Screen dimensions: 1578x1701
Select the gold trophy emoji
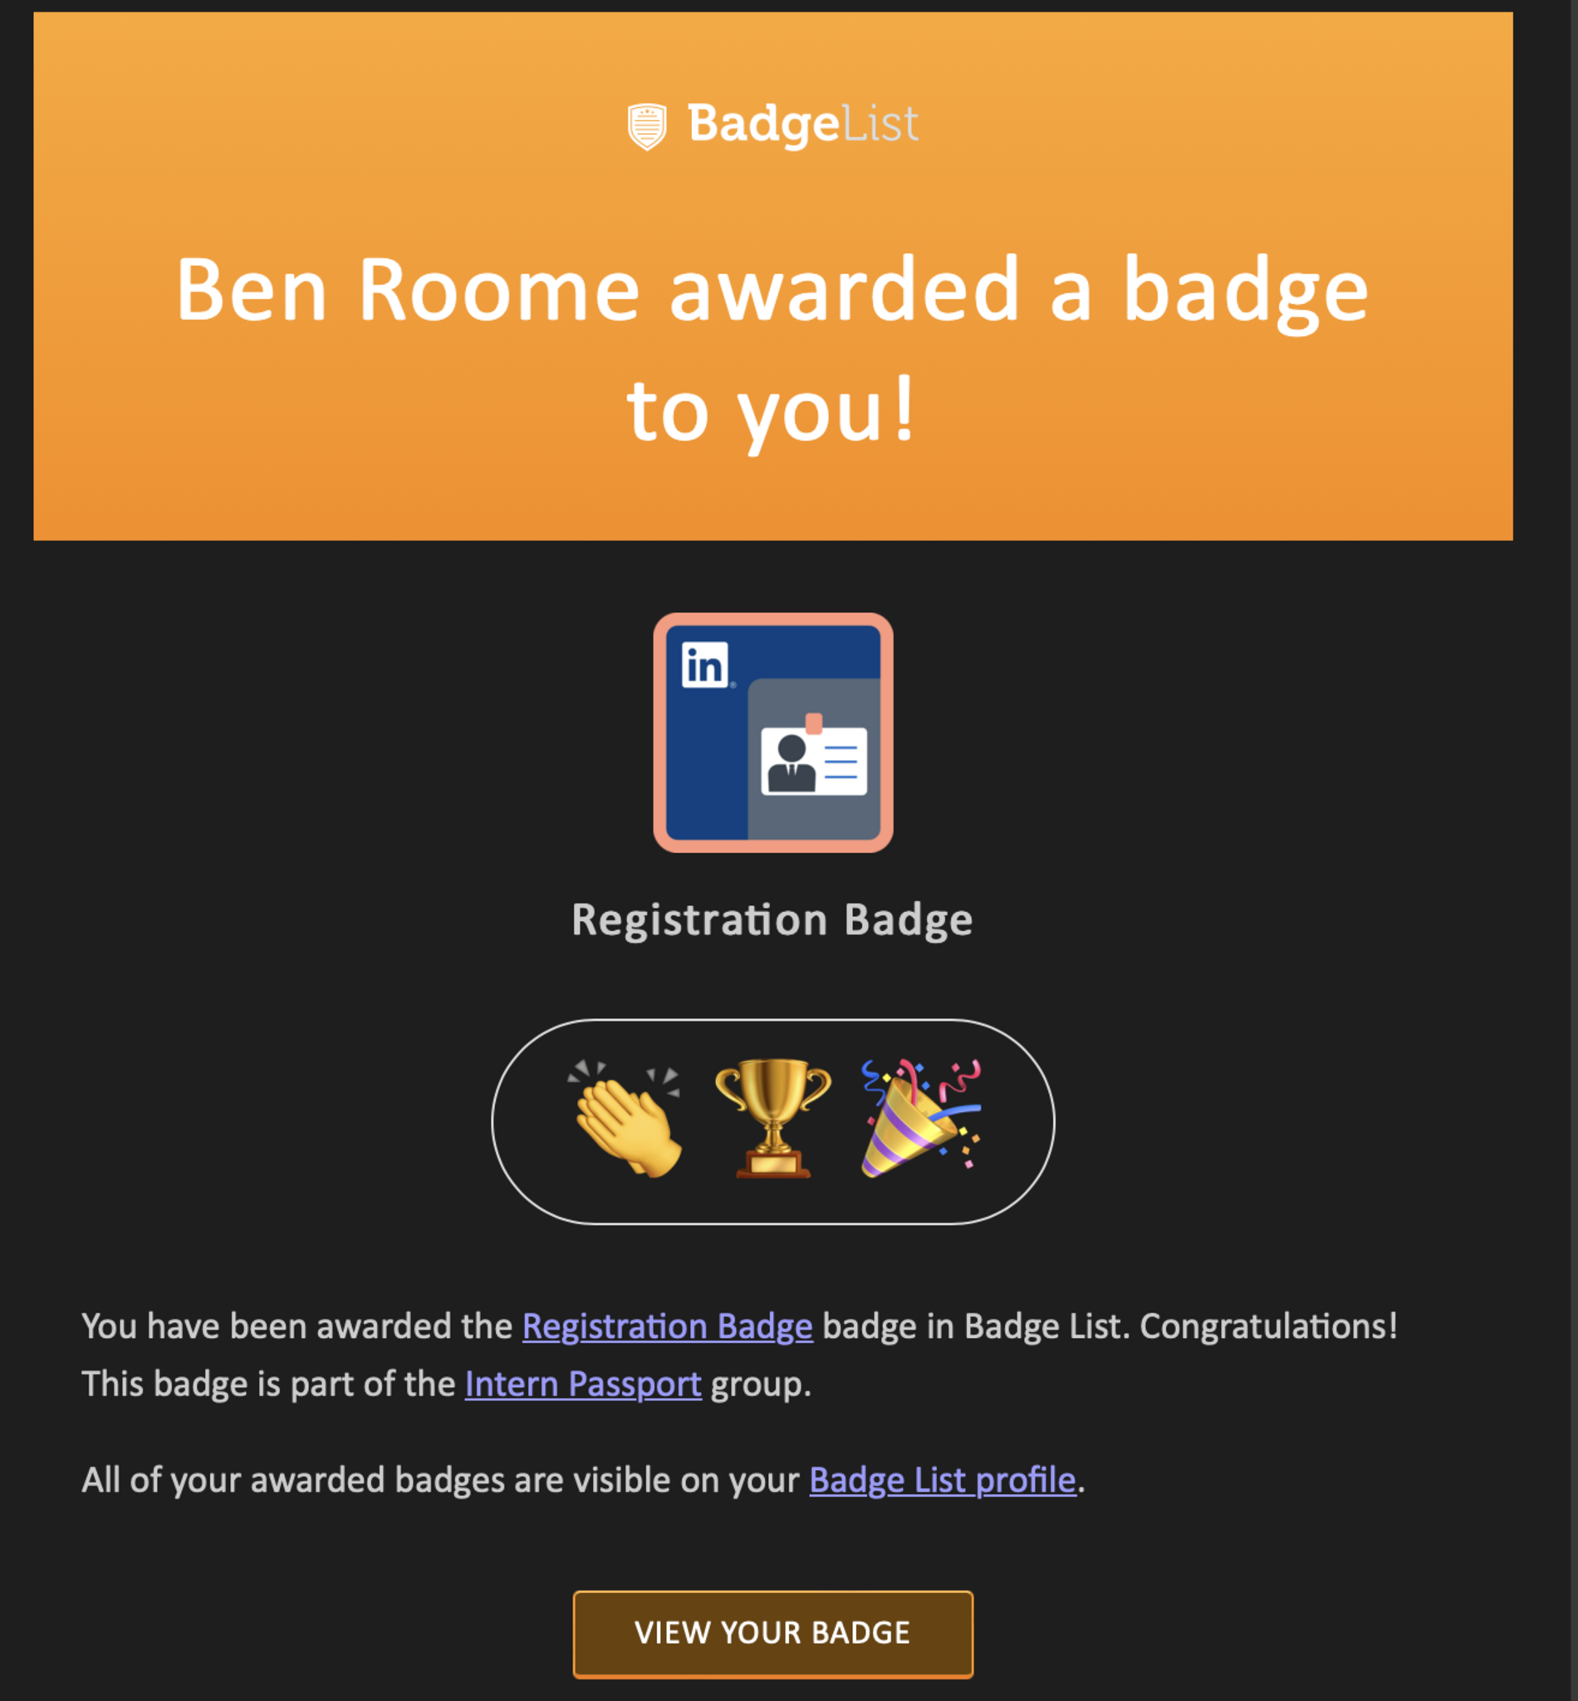coord(772,1120)
